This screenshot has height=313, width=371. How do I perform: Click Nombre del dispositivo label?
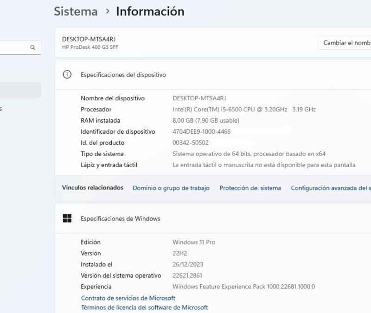click(x=113, y=98)
